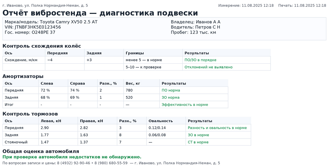This screenshot has width=328, height=168.
Task: Click the result 'ЗО норма'
Action: [171, 97]
